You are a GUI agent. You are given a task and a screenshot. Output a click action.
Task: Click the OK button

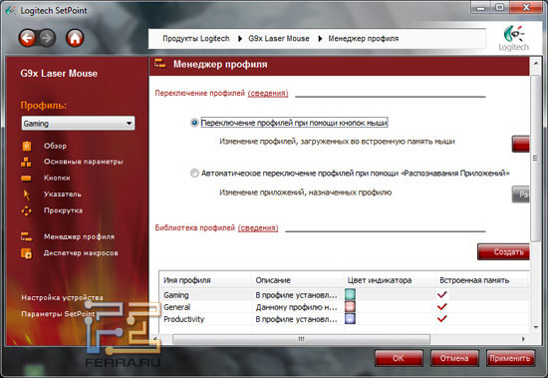coord(399,358)
